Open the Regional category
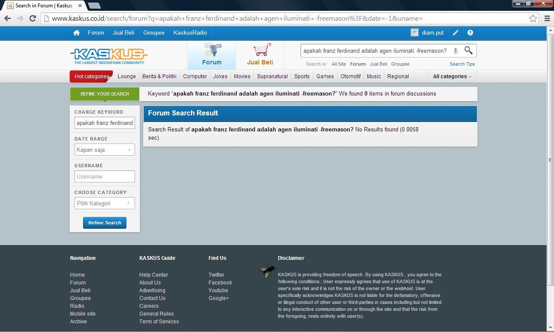This screenshot has height=332, width=554. 398,77
